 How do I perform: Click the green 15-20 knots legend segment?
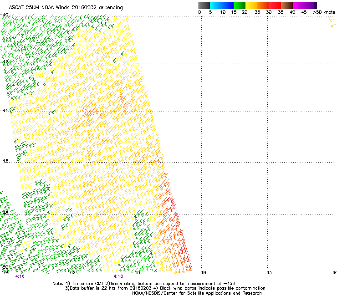[240, 5]
